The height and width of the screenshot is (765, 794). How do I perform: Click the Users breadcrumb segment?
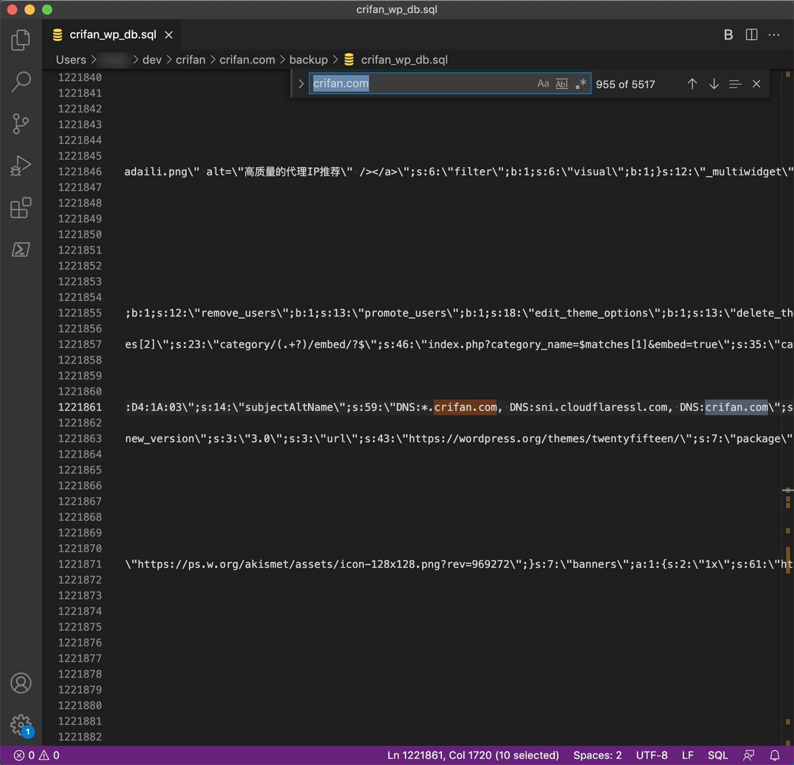[71, 60]
